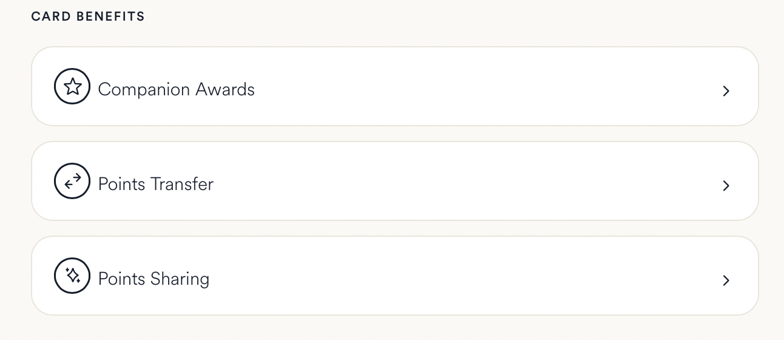Screen dimensions: 784x340
Task: Open the Points Transfer text label
Action: 156,184
